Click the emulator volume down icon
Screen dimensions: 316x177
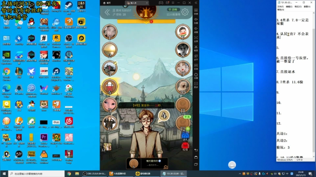coord(196,29)
